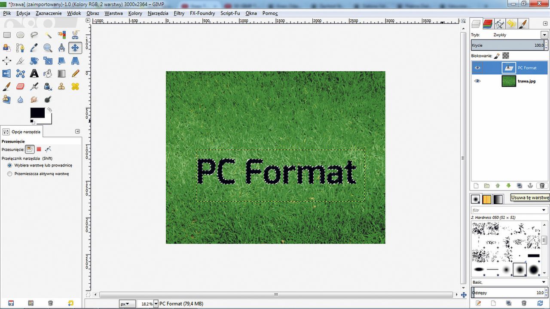The image size is (550, 309).
Task: Select the Text tool
Action: coord(34,74)
